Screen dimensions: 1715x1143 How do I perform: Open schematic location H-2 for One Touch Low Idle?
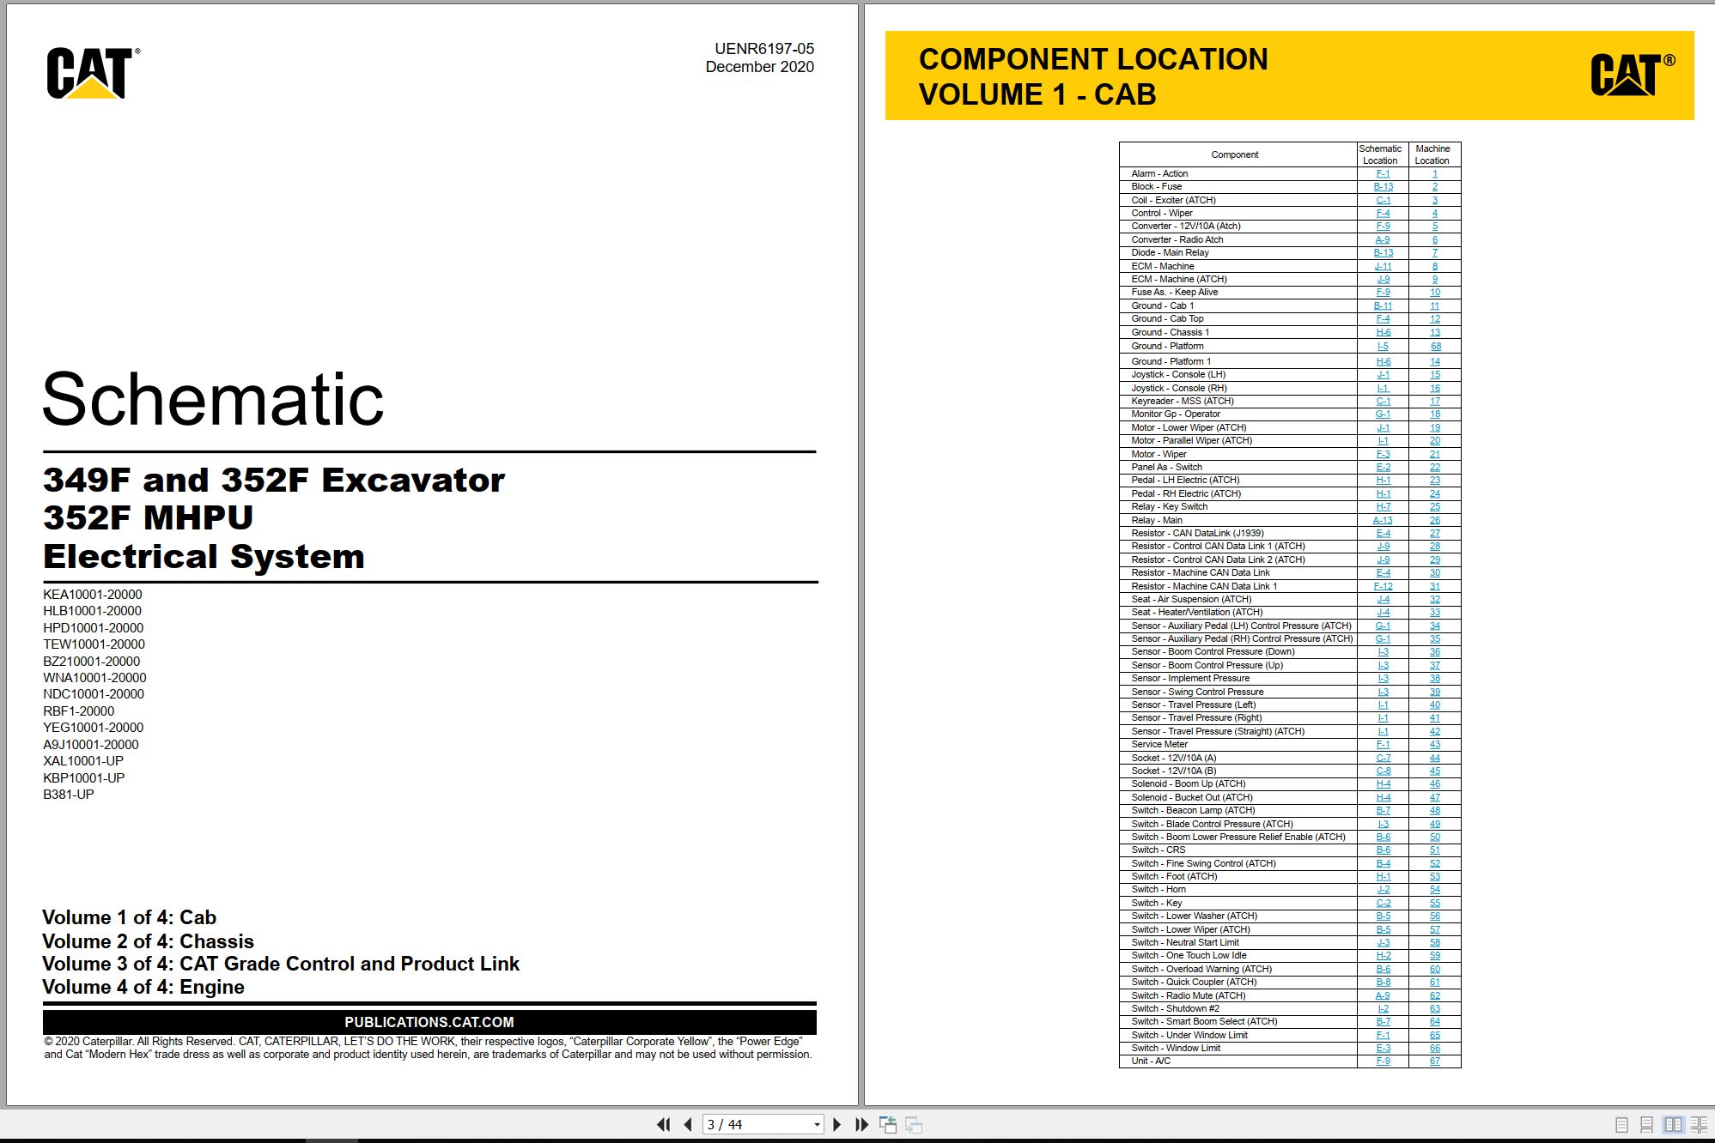[x=1383, y=956]
